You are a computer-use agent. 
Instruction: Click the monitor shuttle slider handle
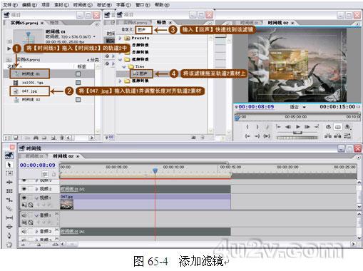(297, 133)
